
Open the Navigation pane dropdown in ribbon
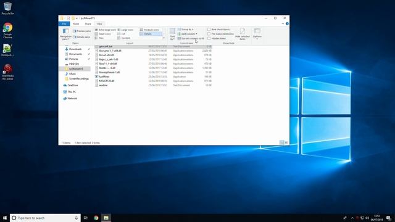point(66,35)
